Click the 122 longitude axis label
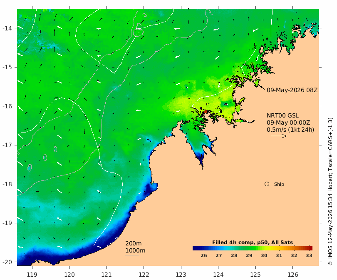 pos(144,275)
